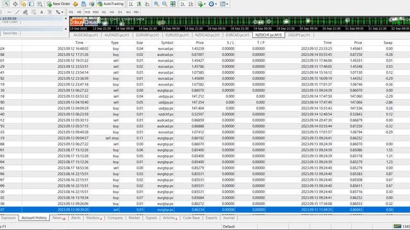Switch to AUDCAD.pc,H1 chart tab
Screen dimensions: 410x230
click(85, 35)
